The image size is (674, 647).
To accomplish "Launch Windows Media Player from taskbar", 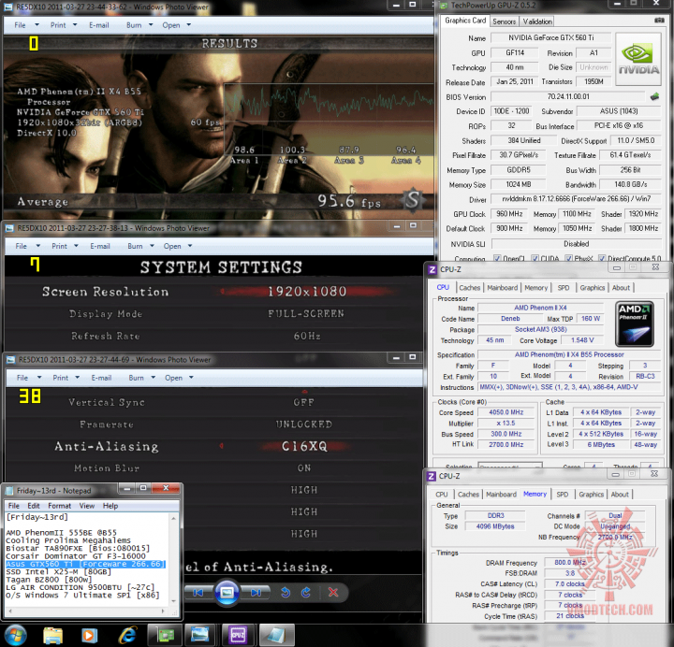I will coord(89,636).
